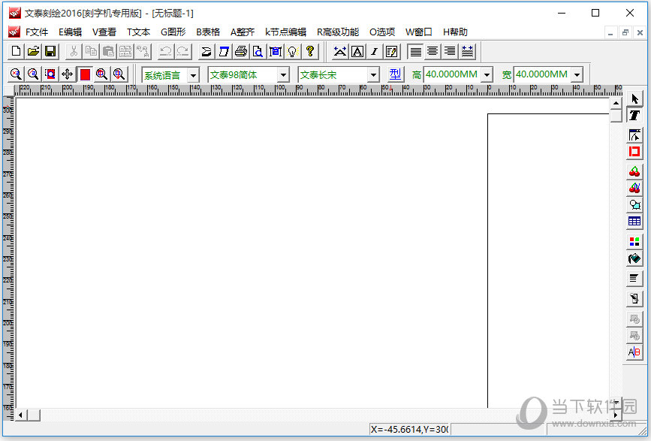The height and width of the screenshot is (441, 651).
Task: Select the Text tool in the right toolbar
Action: click(x=634, y=116)
